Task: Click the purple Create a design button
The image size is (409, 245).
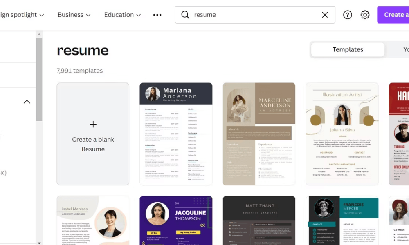Action: (x=393, y=15)
